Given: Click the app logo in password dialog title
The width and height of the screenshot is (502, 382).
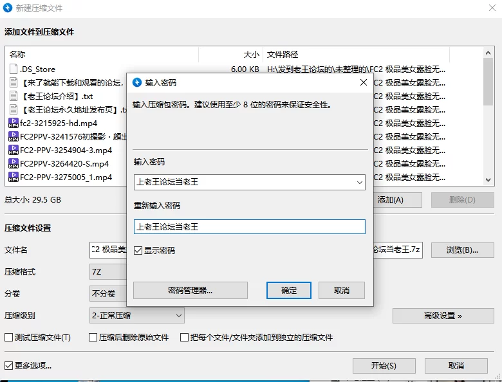Looking at the screenshot, I should (x=137, y=82).
